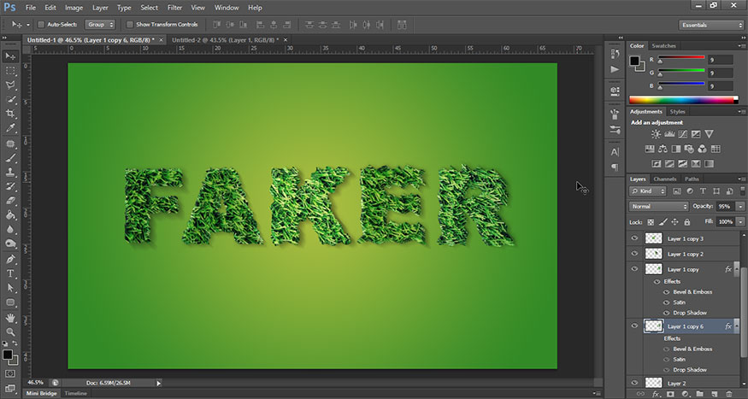748x399 pixels.
Task: Select the Eyedropper tool
Action: 10,128
